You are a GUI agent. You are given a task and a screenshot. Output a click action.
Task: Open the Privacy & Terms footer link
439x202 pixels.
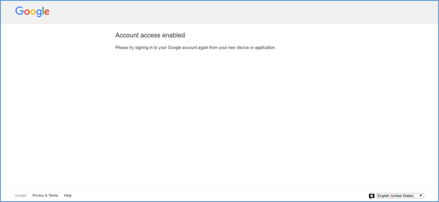[45, 195]
